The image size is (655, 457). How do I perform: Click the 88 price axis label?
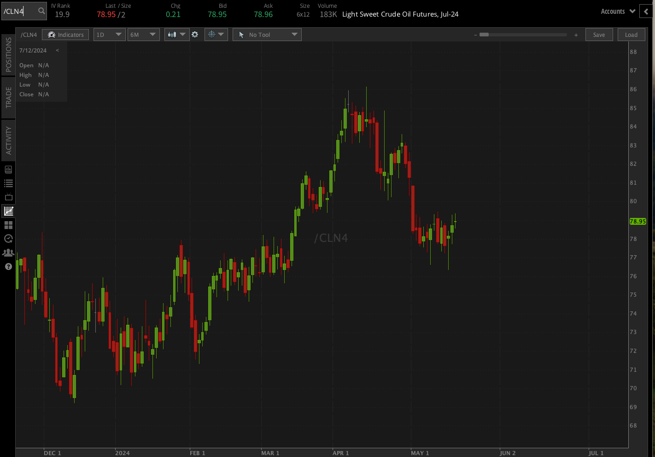(x=633, y=52)
